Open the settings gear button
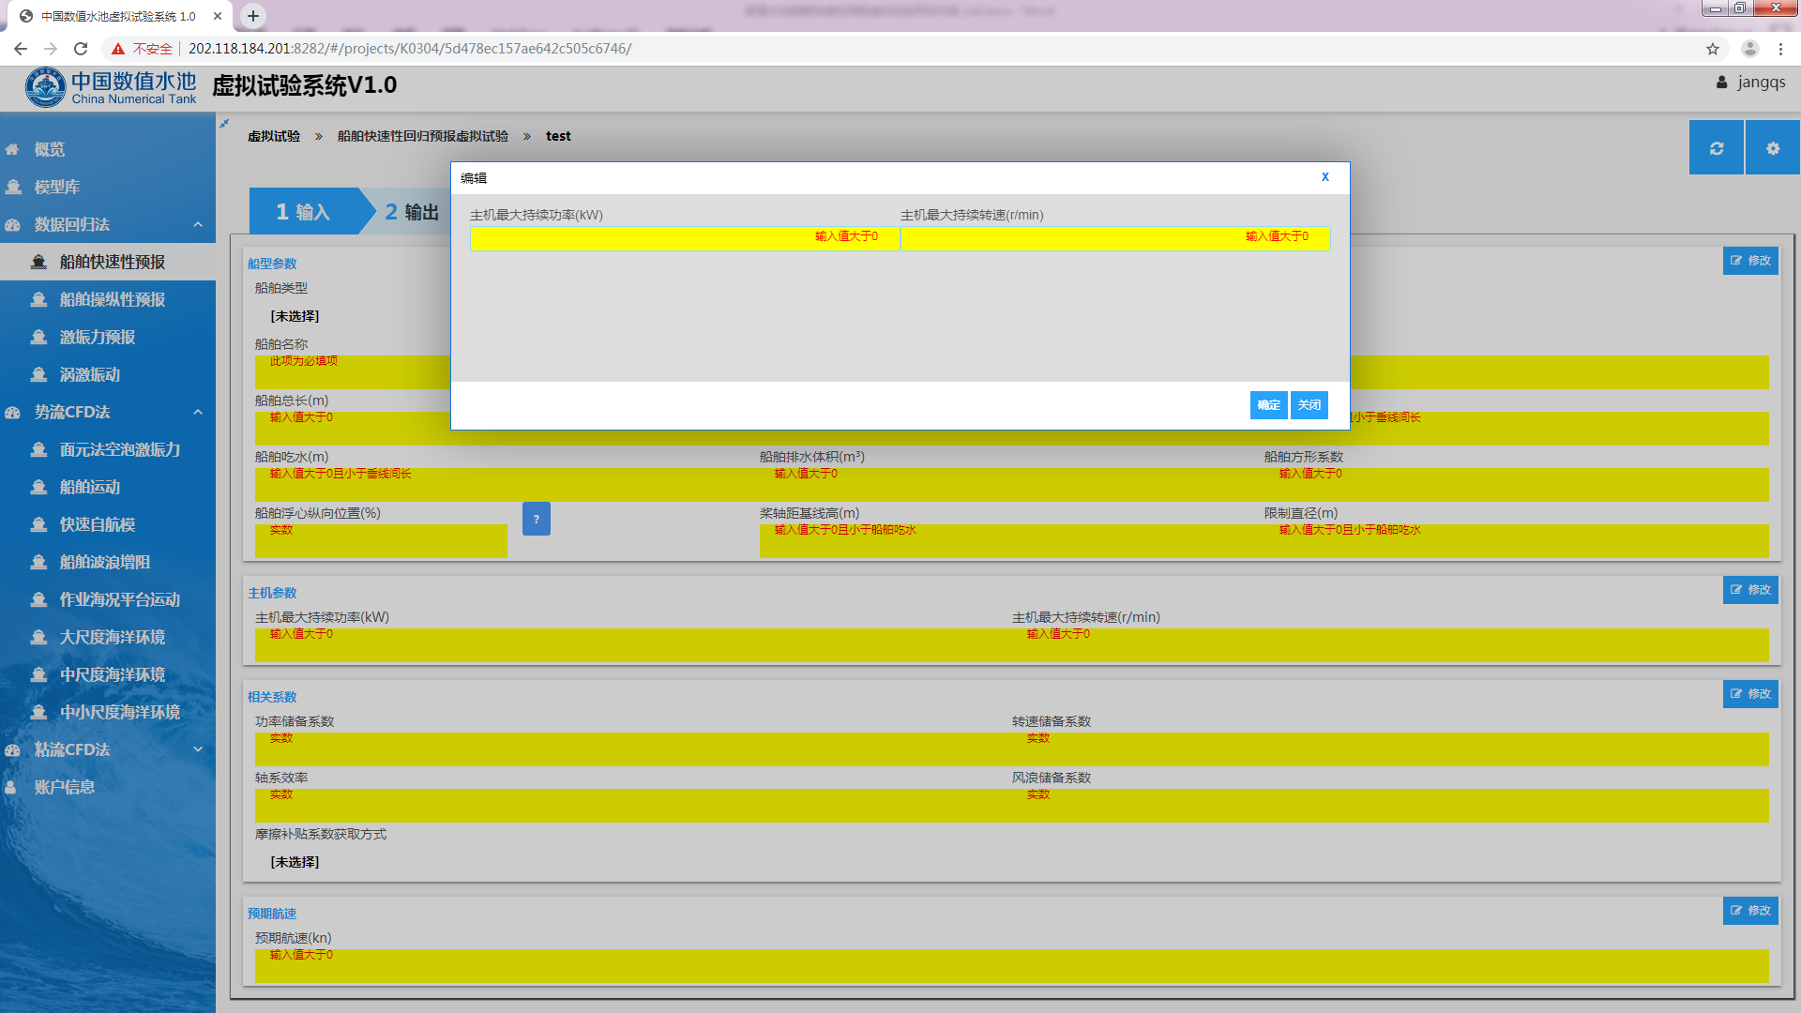This screenshot has height=1013, width=1801. [x=1772, y=148]
